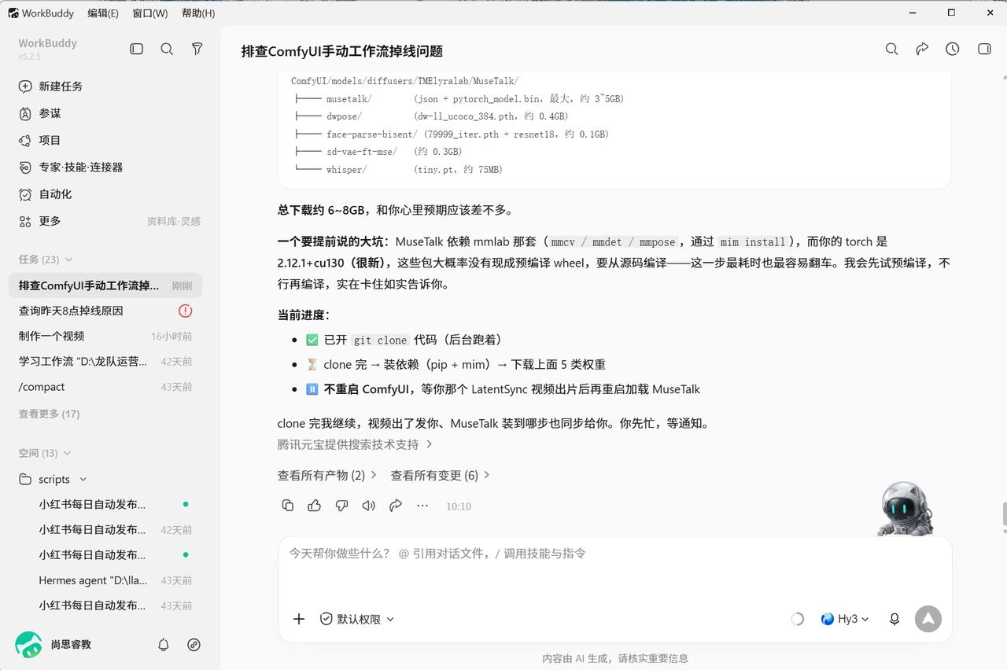Show more tasks via 查看更多 (17)

(x=49, y=414)
